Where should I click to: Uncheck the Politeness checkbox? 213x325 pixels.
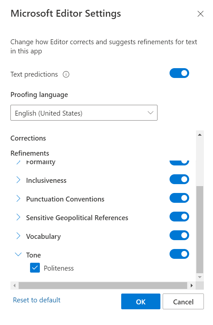pyautogui.click(x=35, y=268)
